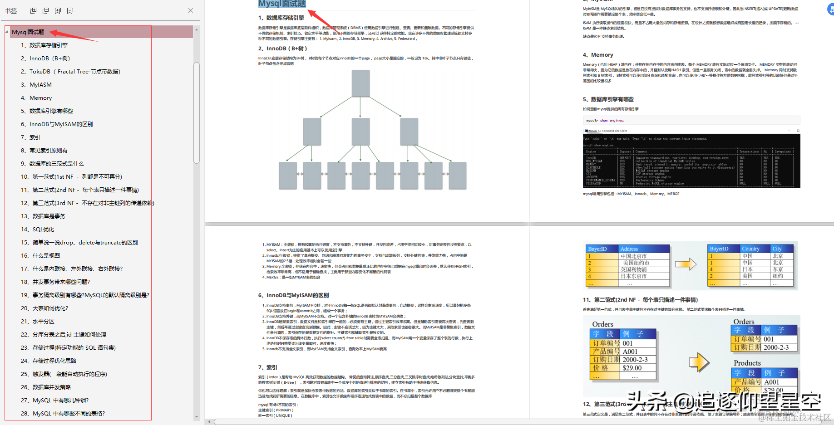Click the MySQL command line screenshot image

coord(691,158)
